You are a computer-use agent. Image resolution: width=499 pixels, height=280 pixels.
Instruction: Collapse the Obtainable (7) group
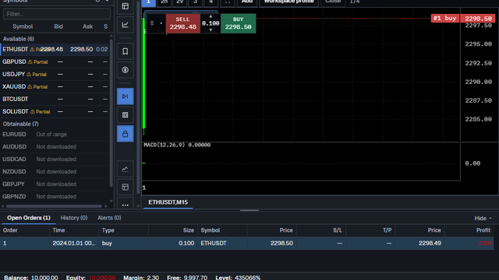21,124
